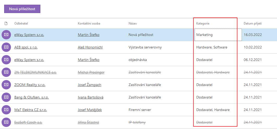
Task: Select the Marketing category cell
Action: pyautogui.click(x=218, y=35)
